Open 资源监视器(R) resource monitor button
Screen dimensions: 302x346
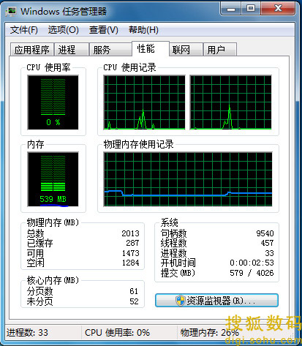click(x=216, y=301)
